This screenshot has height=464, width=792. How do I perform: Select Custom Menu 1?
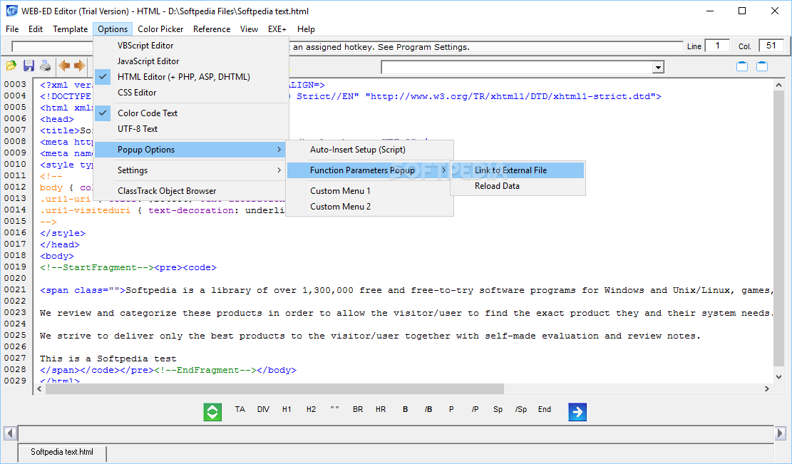point(369,191)
